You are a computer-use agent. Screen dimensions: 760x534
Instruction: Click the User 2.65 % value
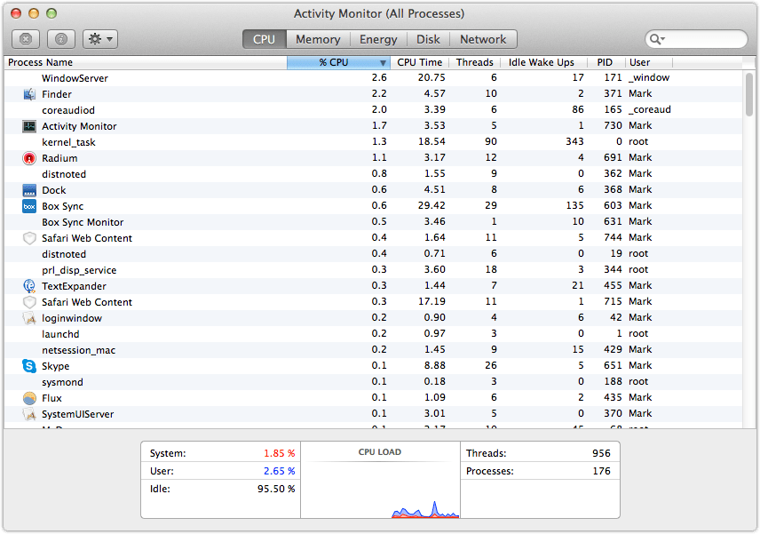tap(279, 471)
